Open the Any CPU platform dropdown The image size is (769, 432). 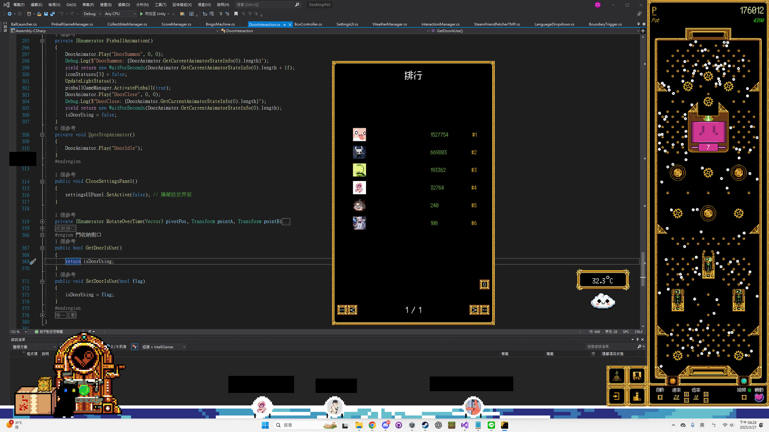point(120,14)
